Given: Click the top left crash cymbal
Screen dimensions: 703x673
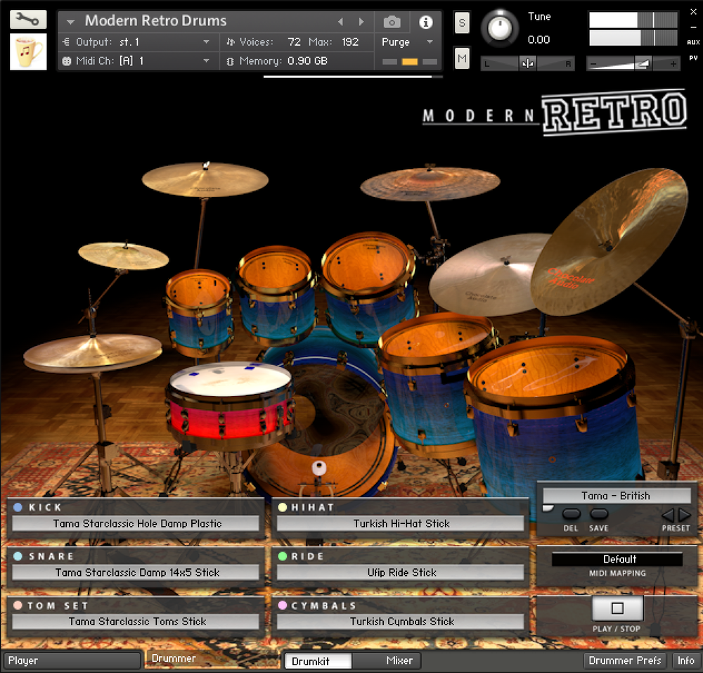Looking at the screenshot, I should click(205, 179).
